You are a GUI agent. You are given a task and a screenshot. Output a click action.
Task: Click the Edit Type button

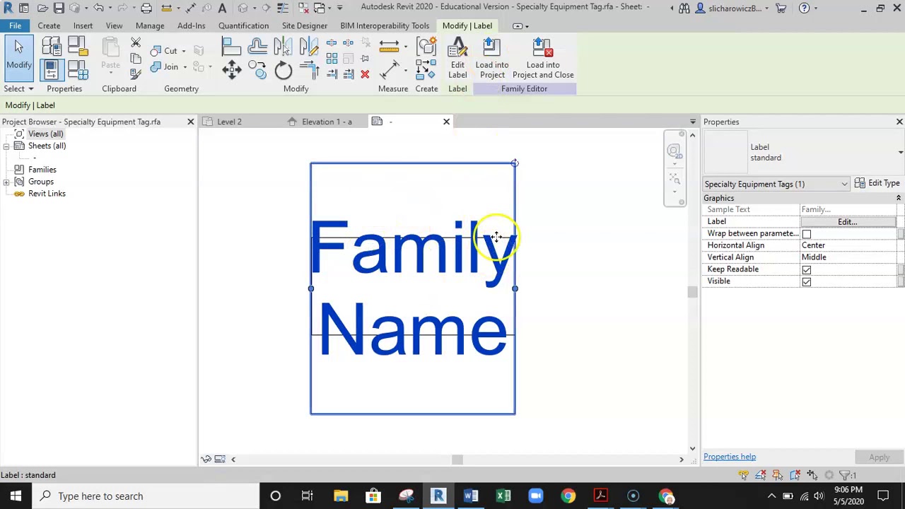click(877, 183)
